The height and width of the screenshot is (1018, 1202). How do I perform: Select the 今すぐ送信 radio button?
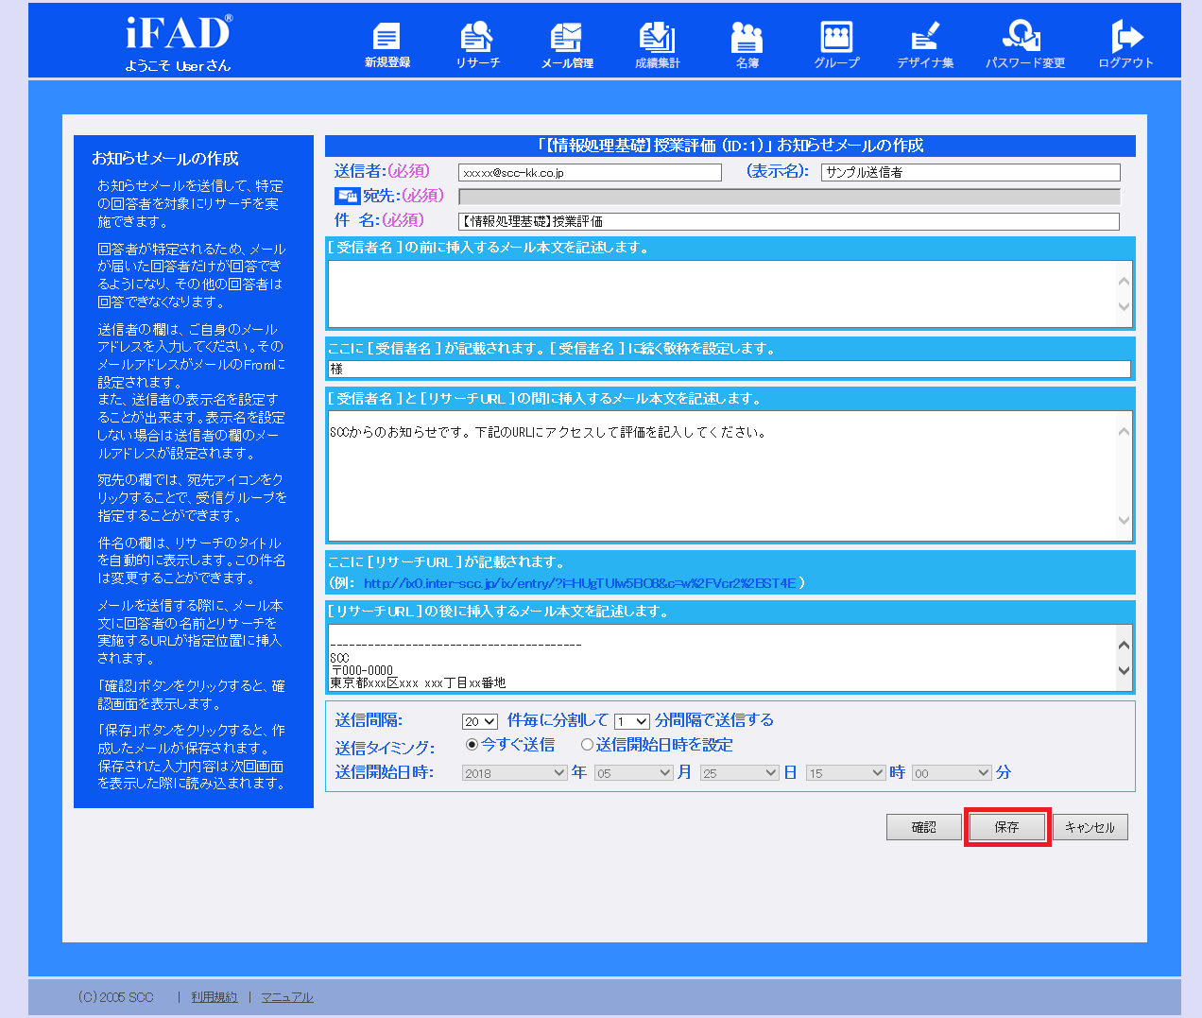click(x=472, y=745)
